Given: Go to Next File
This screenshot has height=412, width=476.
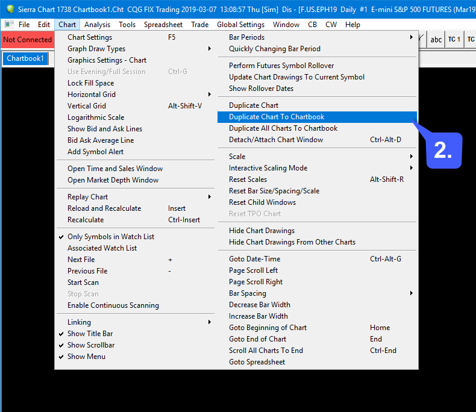Looking at the screenshot, I should coord(136,260).
